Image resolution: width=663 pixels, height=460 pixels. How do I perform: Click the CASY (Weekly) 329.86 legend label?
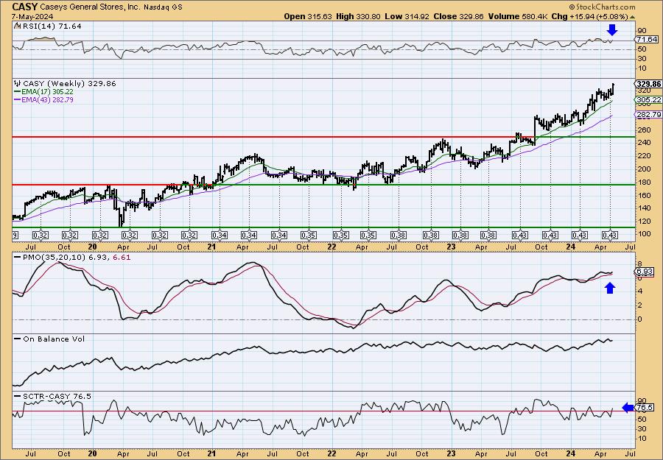(69, 84)
